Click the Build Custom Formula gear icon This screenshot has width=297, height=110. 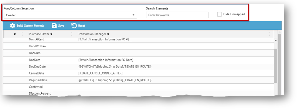pos(13,26)
